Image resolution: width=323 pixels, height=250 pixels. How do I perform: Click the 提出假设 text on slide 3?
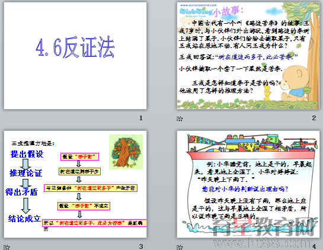coord(27,154)
